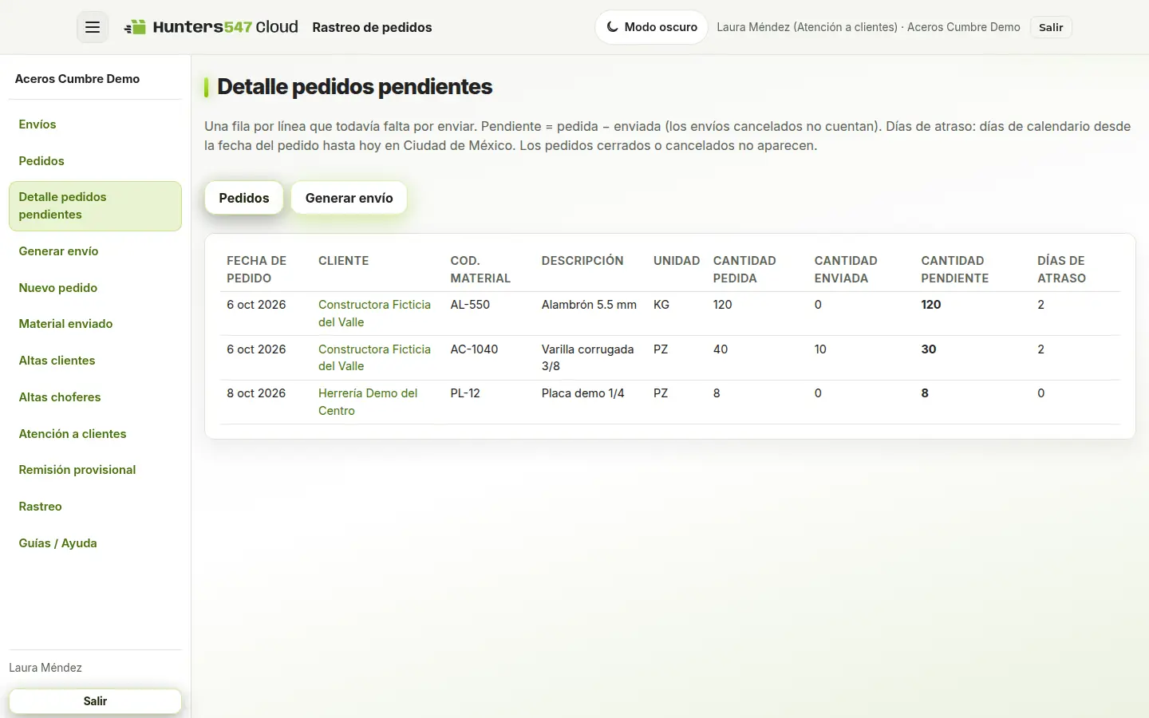
Task: Open the hamburger menu icon
Action: (x=93, y=27)
